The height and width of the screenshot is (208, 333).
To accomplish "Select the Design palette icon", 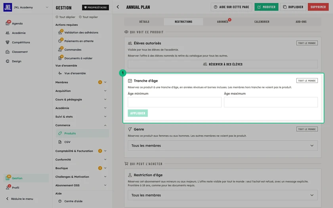I will tap(8, 61).
